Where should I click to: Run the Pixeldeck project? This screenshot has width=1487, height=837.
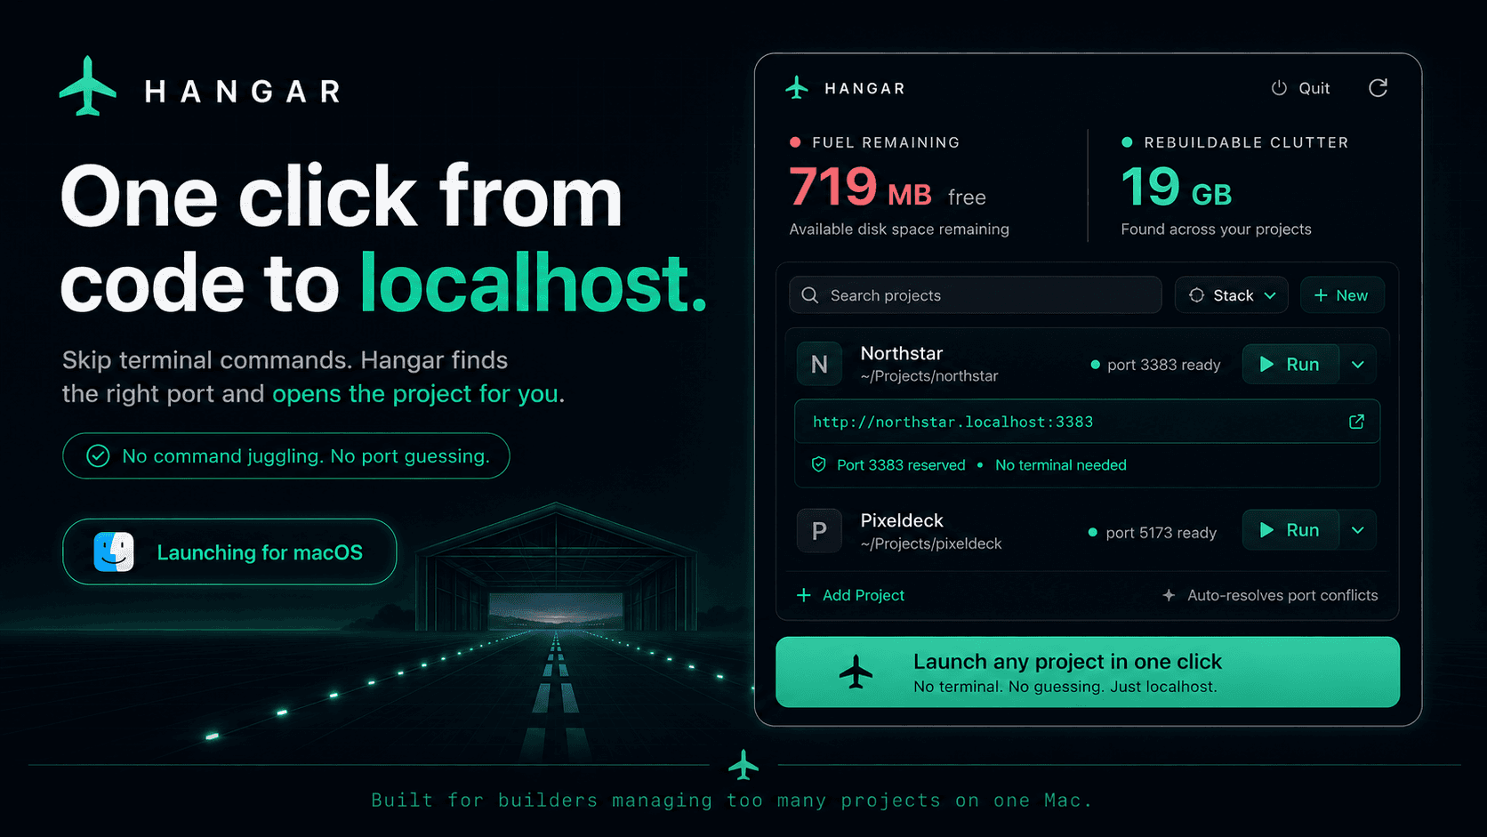[1290, 530]
